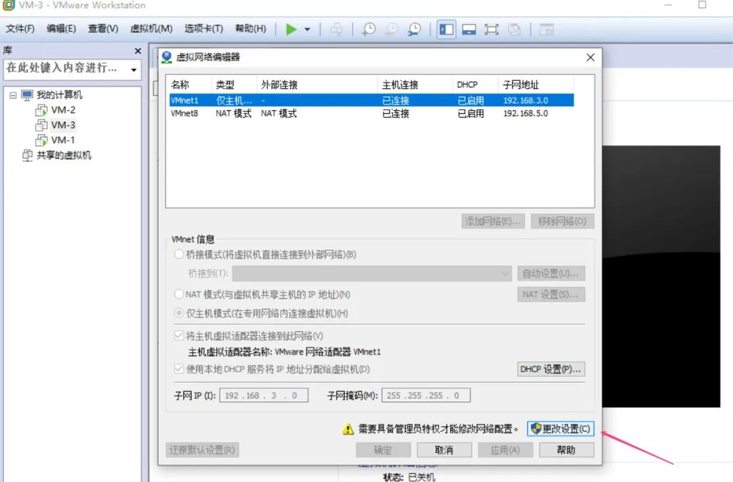
Task: Toggle 使用本地 DHCP 服务 checkbox
Action: [x=178, y=369]
